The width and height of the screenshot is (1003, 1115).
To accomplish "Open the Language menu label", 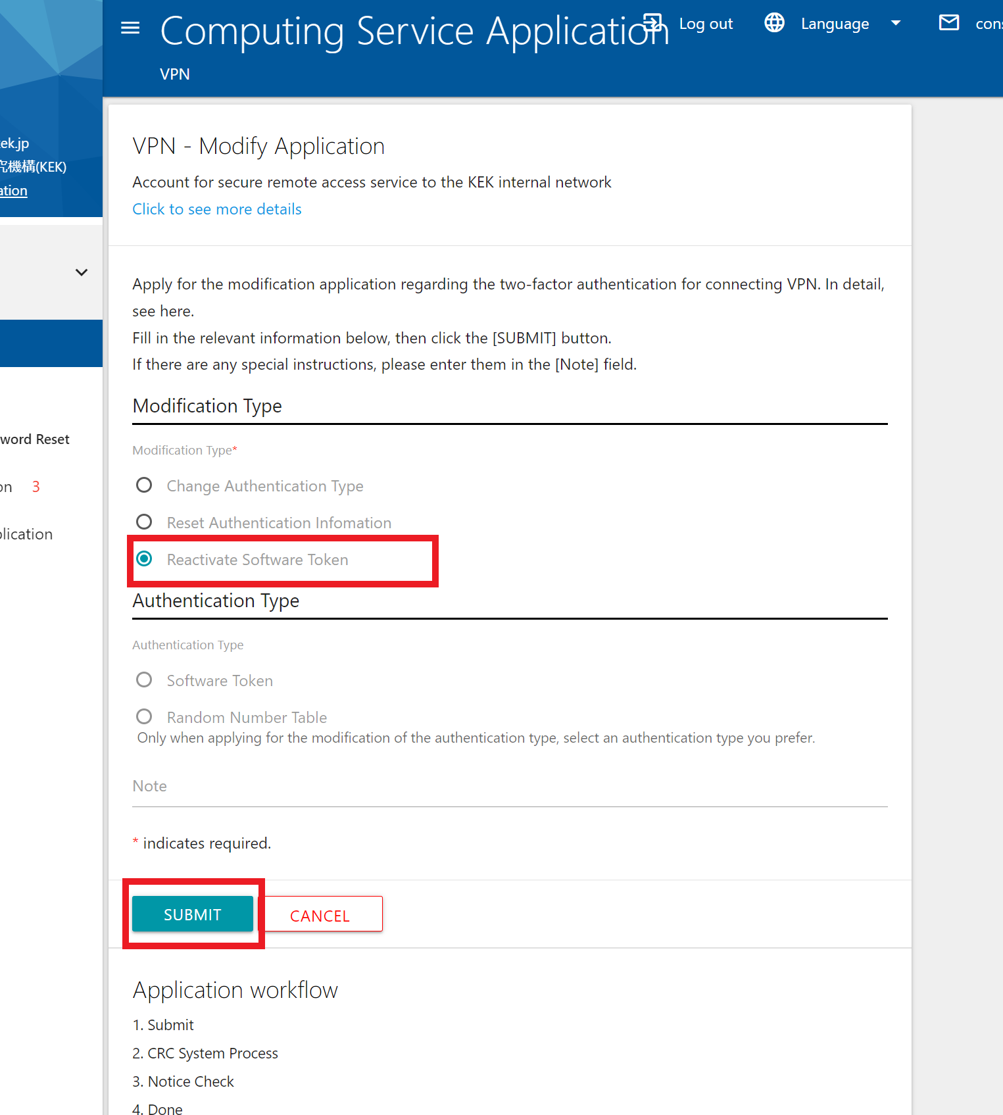I will (835, 24).
